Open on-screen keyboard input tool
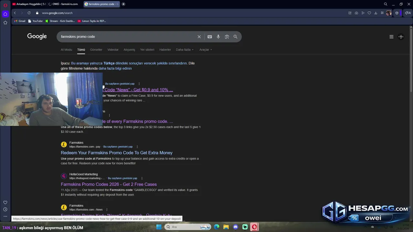This screenshot has width=413, height=232. point(210,37)
